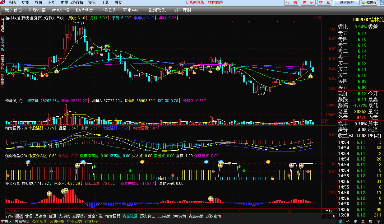Open the 功能 menu

pos(25,2)
